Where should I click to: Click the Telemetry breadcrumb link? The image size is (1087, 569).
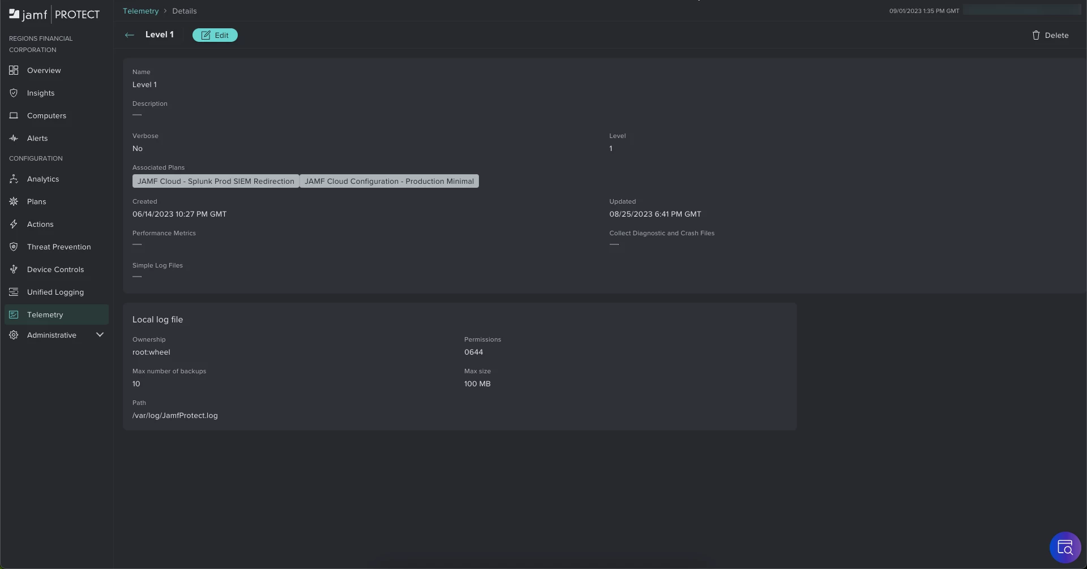pyautogui.click(x=140, y=11)
